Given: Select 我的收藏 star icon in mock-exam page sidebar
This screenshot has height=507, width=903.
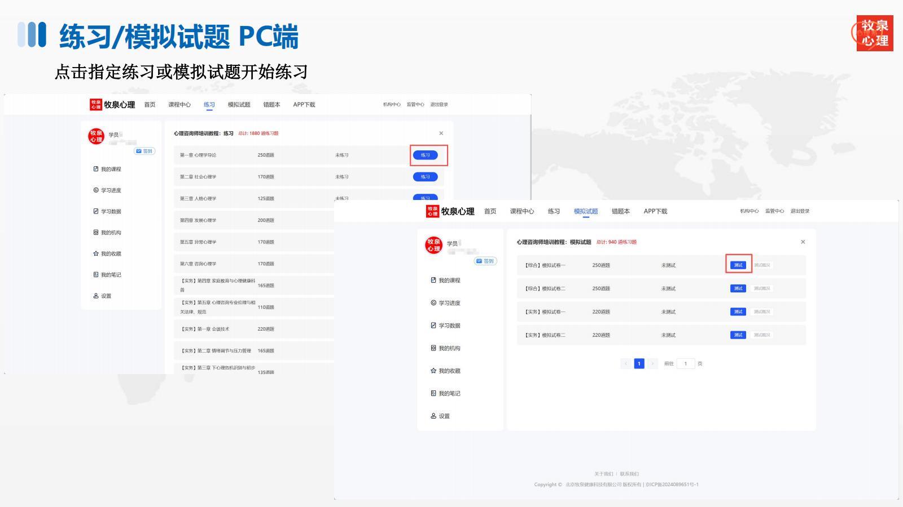Looking at the screenshot, I should click(x=433, y=371).
